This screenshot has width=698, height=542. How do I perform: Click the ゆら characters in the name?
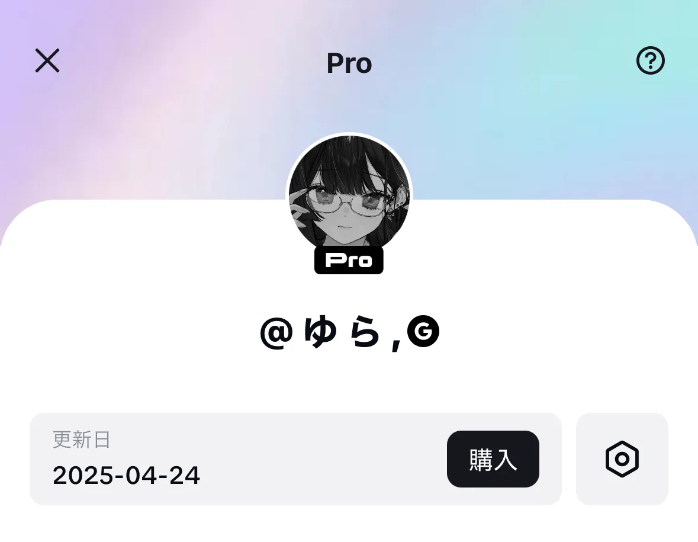tap(342, 331)
